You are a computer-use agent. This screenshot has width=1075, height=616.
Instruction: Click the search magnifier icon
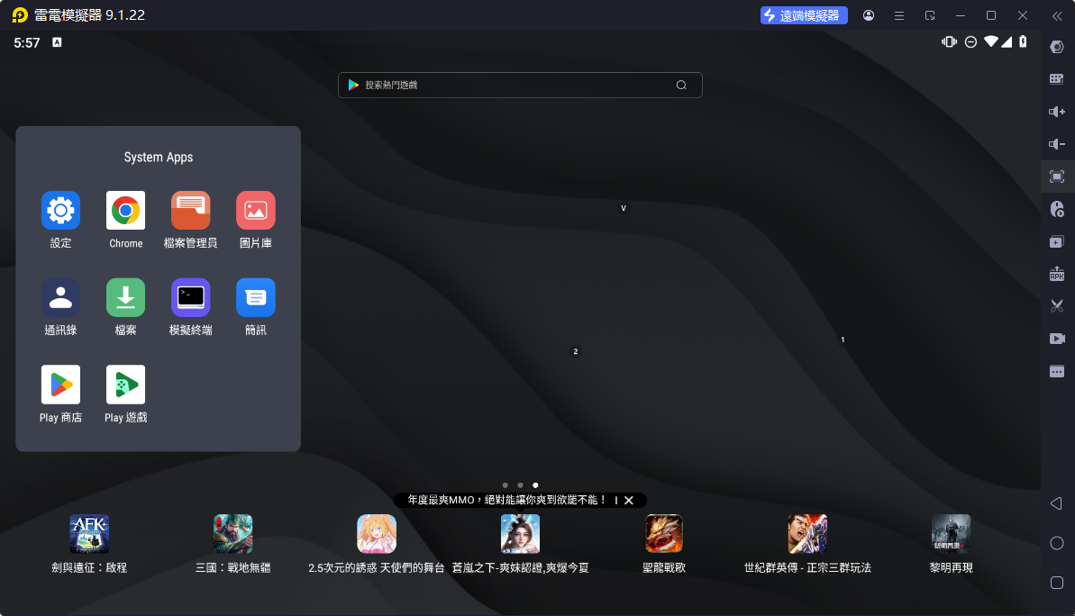click(x=681, y=85)
